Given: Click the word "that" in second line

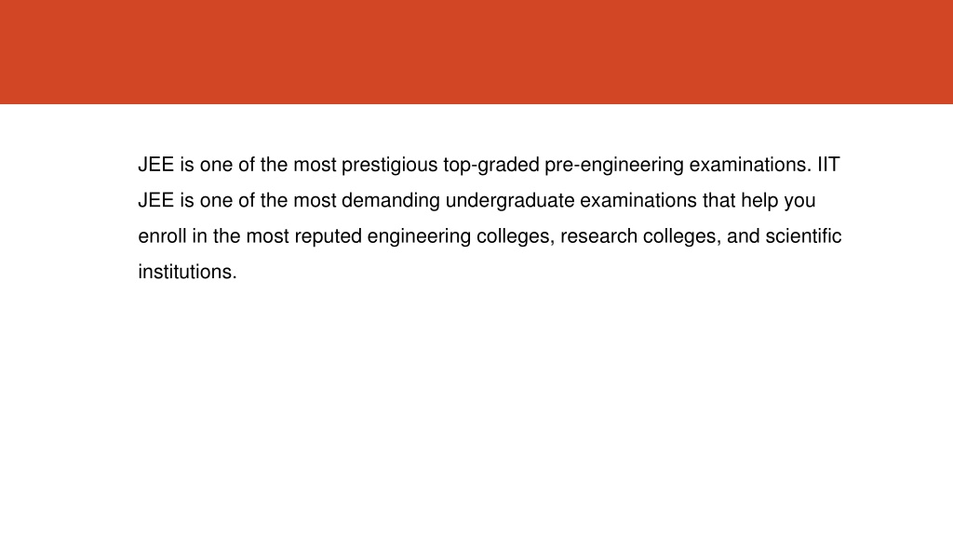Looking at the screenshot, I should point(719,201).
